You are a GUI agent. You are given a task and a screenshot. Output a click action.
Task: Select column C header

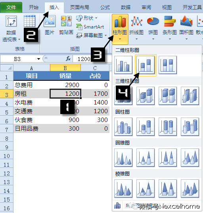95,68
